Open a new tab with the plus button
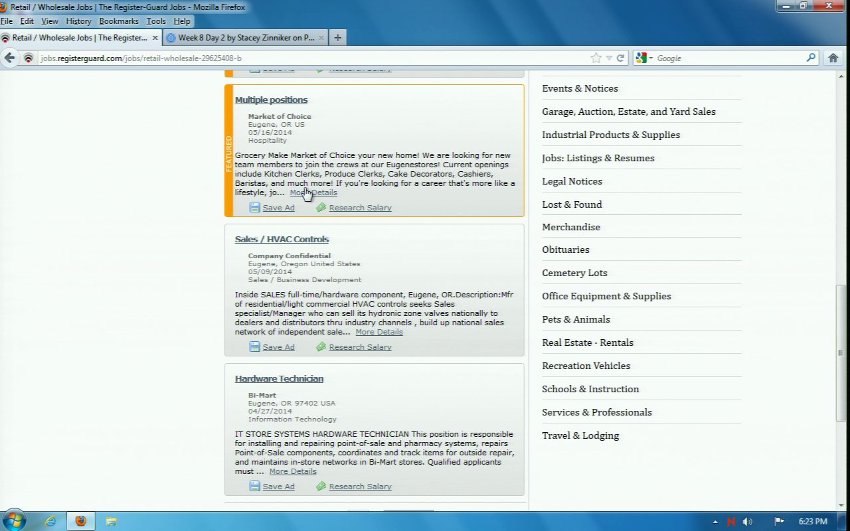Viewport: 850px width, 531px height. point(337,38)
